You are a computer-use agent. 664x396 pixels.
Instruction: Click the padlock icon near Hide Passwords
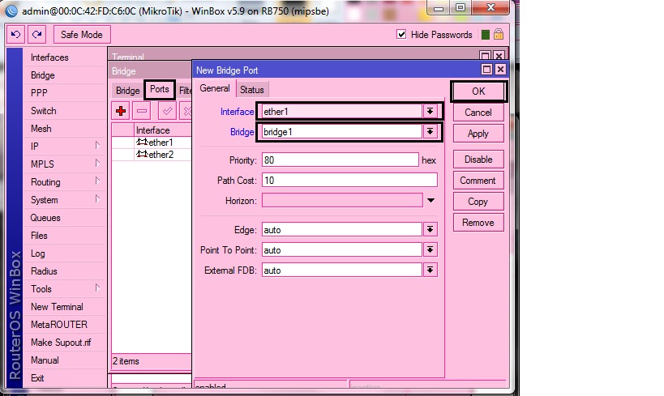click(x=499, y=34)
